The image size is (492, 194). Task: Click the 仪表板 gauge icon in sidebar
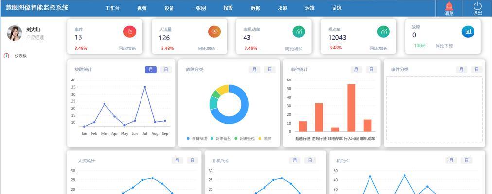coord(7,56)
